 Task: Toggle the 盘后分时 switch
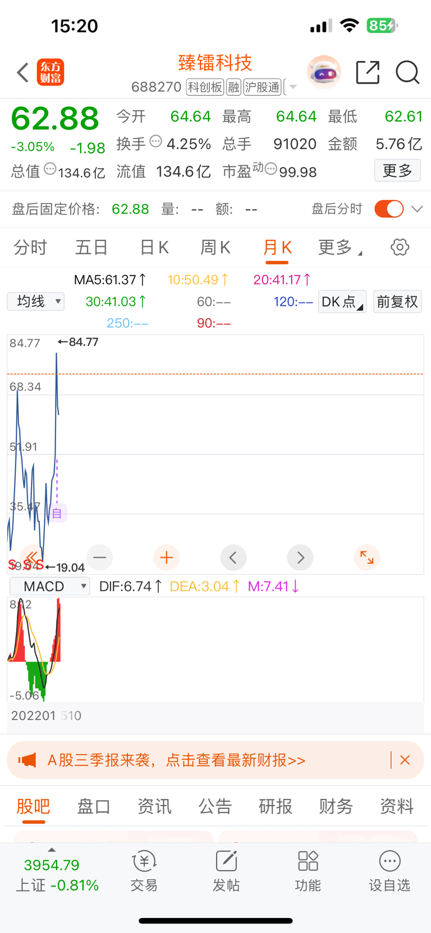point(389,209)
